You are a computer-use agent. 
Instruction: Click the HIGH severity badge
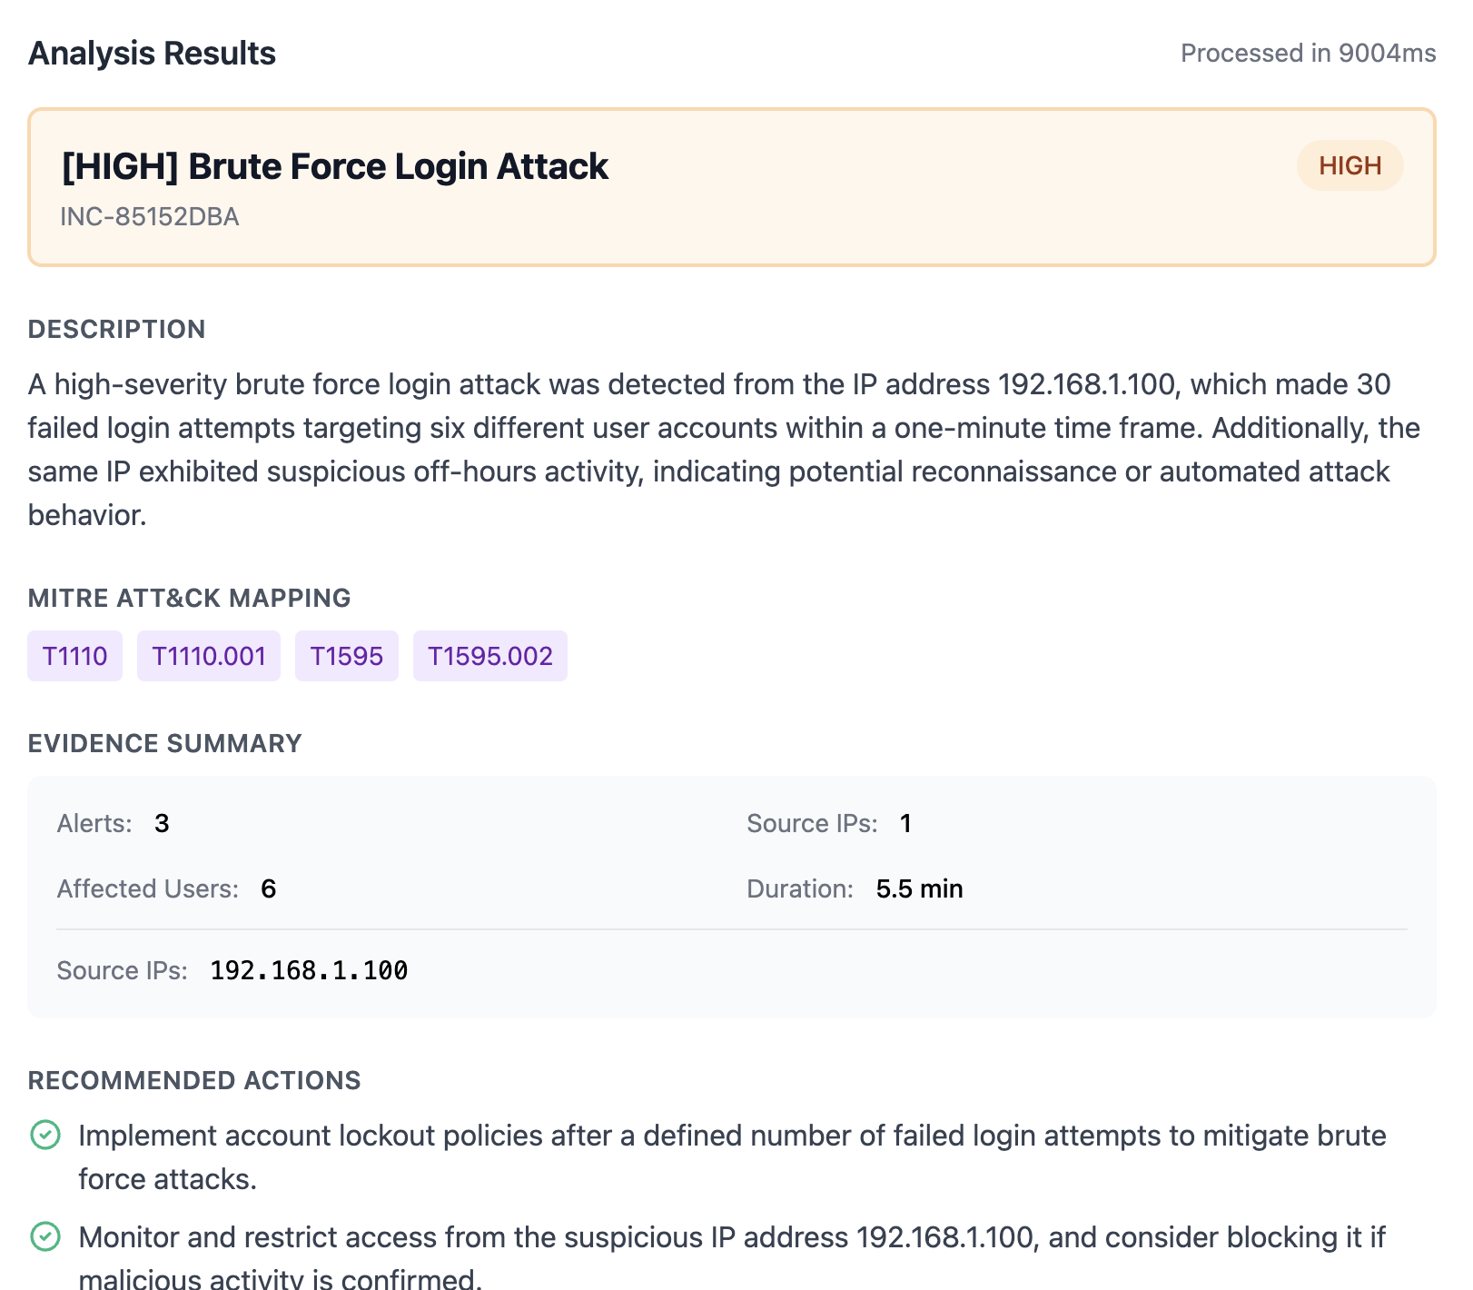[1349, 165]
